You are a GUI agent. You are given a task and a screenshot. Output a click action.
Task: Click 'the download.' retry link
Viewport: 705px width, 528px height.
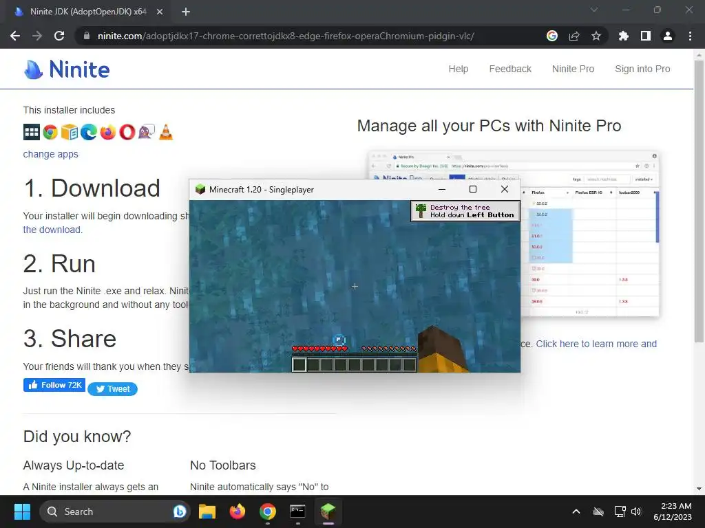tap(53, 230)
